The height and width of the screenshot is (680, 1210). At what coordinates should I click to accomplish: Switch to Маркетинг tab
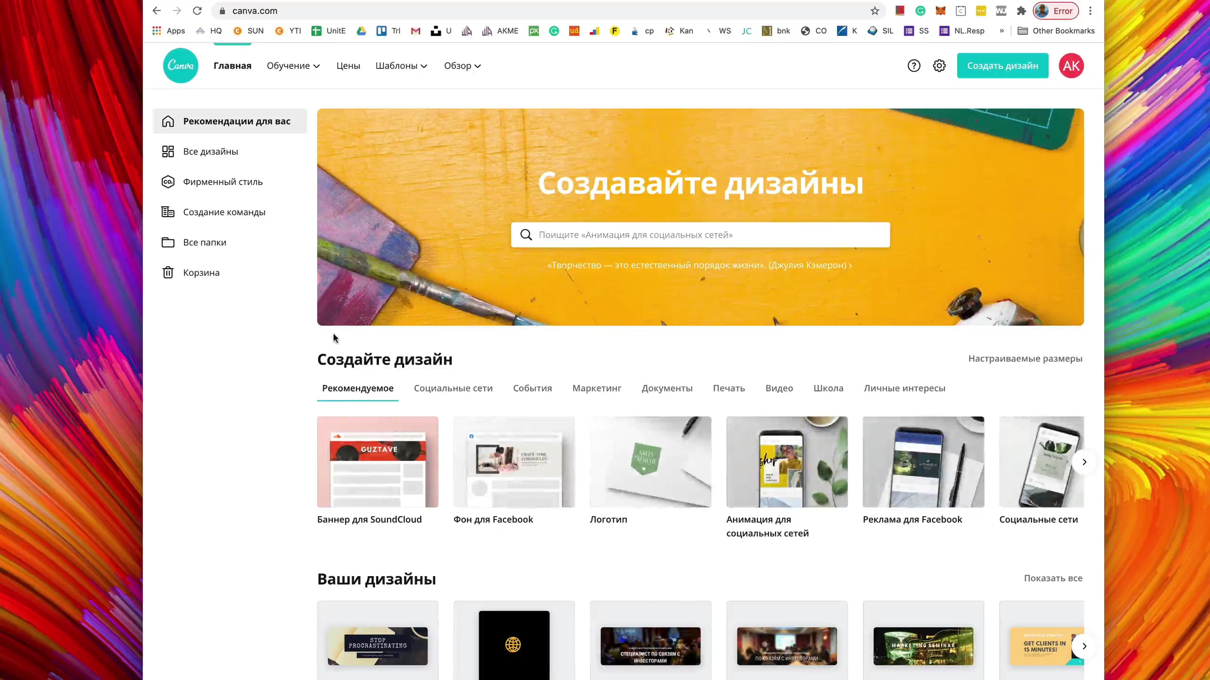tap(596, 388)
